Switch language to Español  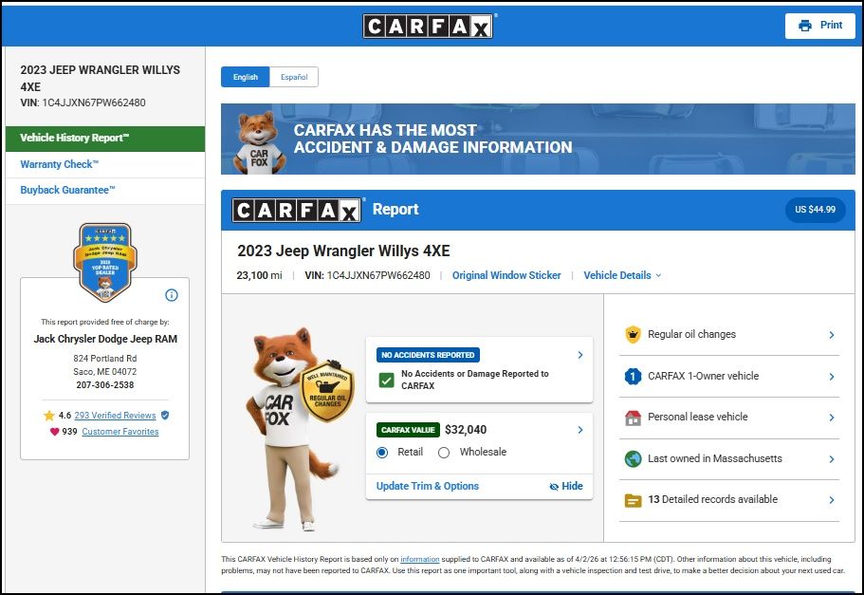coord(293,77)
